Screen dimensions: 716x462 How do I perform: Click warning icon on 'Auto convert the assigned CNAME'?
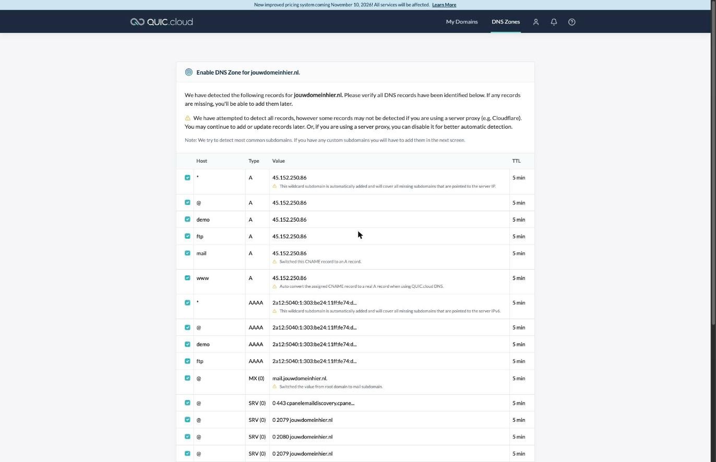point(275,286)
